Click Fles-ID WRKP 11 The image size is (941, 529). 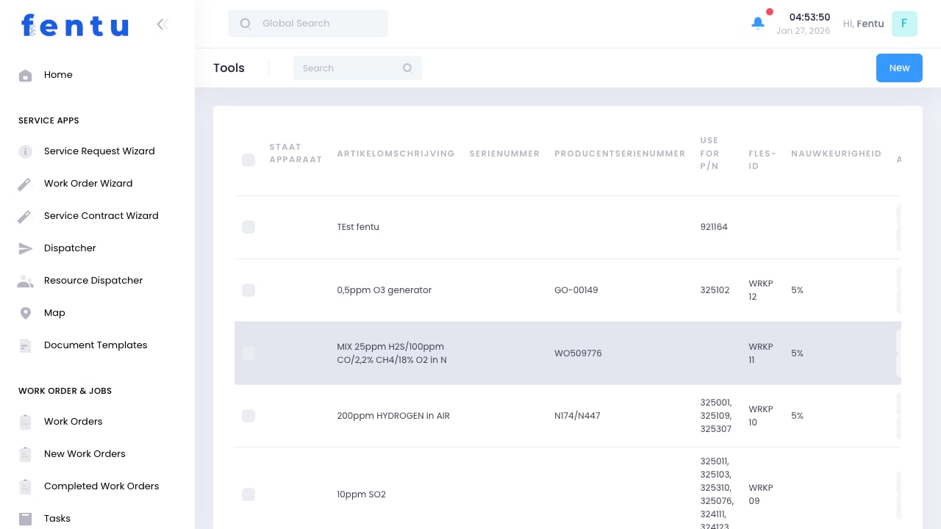click(761, 353)
